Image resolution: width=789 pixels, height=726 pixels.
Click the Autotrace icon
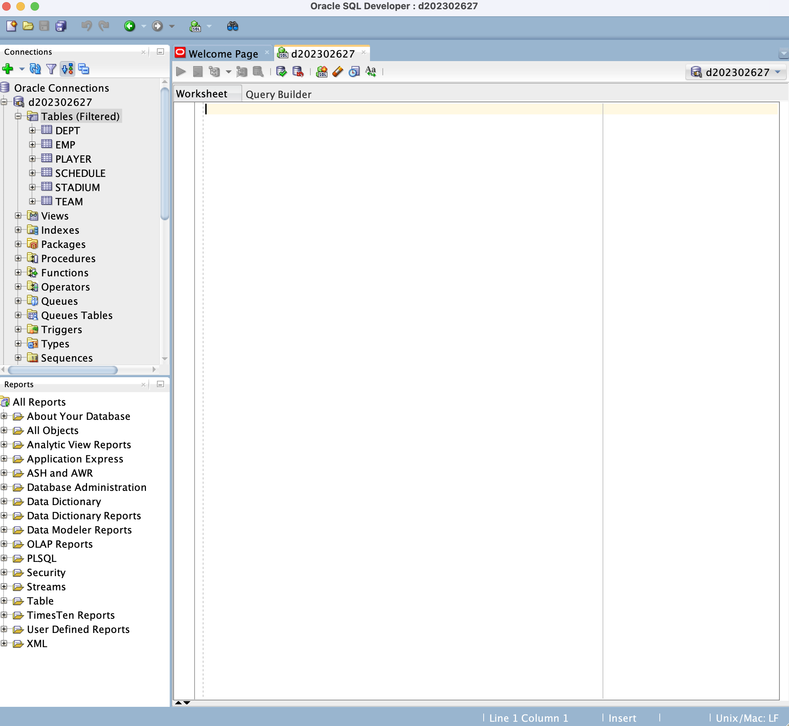(x=242, y=71)
